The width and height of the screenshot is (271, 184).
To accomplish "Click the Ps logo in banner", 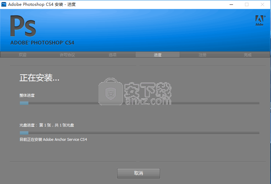I will click(23, 26).
